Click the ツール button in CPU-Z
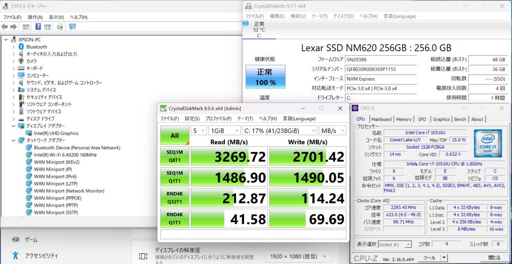 [x=429, y=258]
